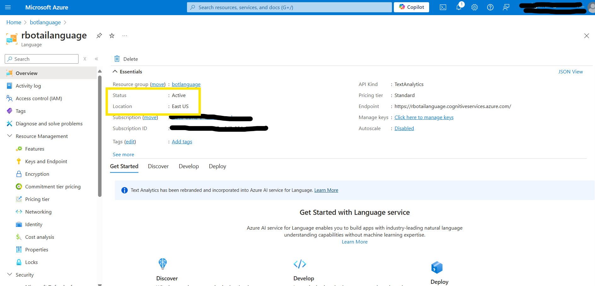
Task: Delete the resource using the trash icon
Action: click(125, 59)
